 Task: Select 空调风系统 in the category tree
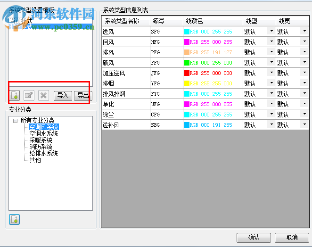pos(43,127)
